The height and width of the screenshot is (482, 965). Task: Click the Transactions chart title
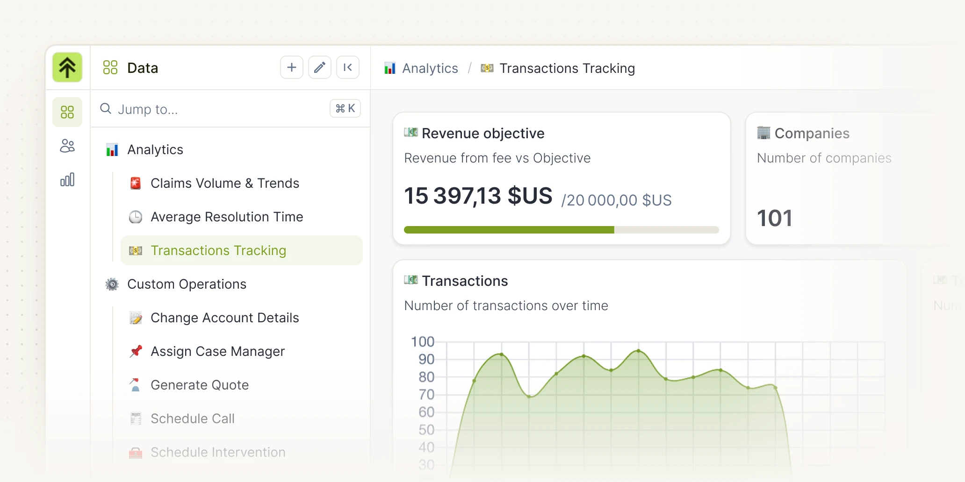[465, 281]
